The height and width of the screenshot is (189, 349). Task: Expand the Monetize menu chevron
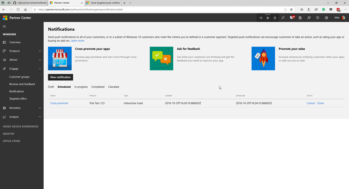(x=40, y=108)
